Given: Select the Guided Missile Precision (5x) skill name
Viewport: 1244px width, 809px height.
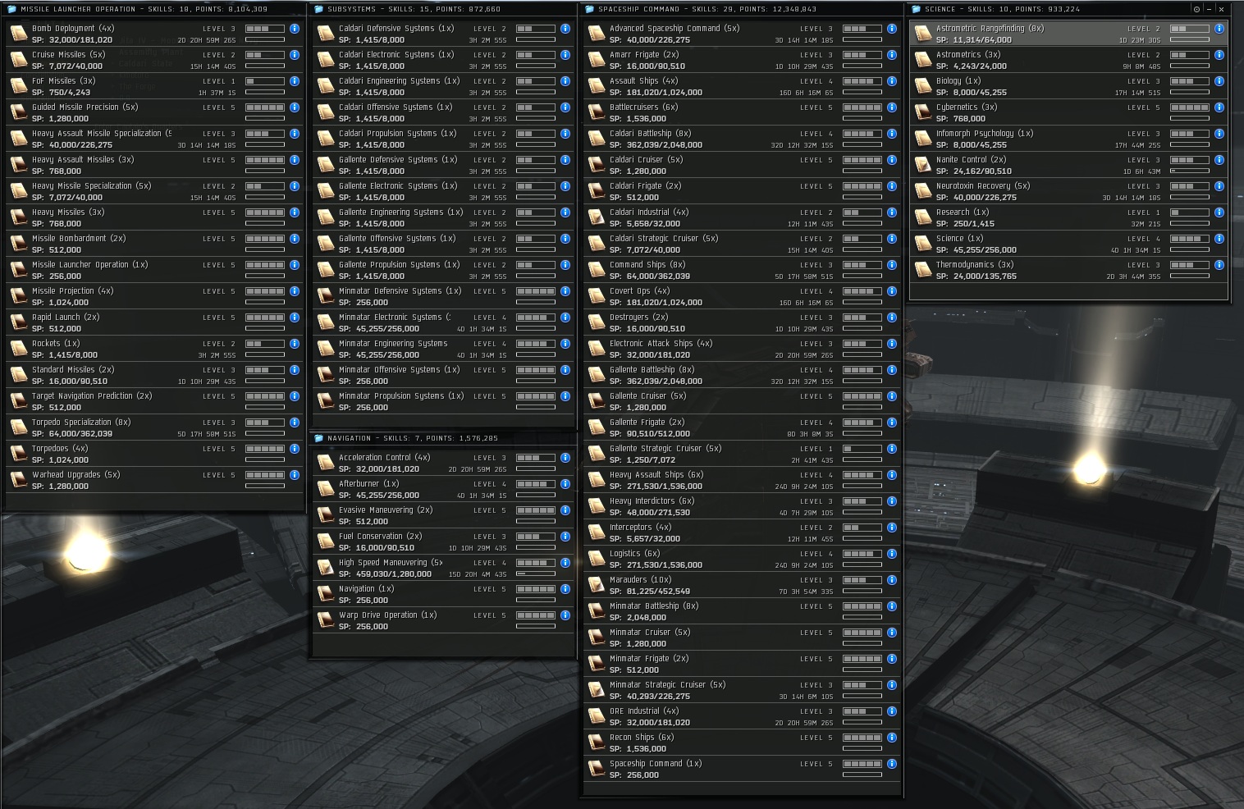Looking at the screenshot, I should click(x=85, y=107).
